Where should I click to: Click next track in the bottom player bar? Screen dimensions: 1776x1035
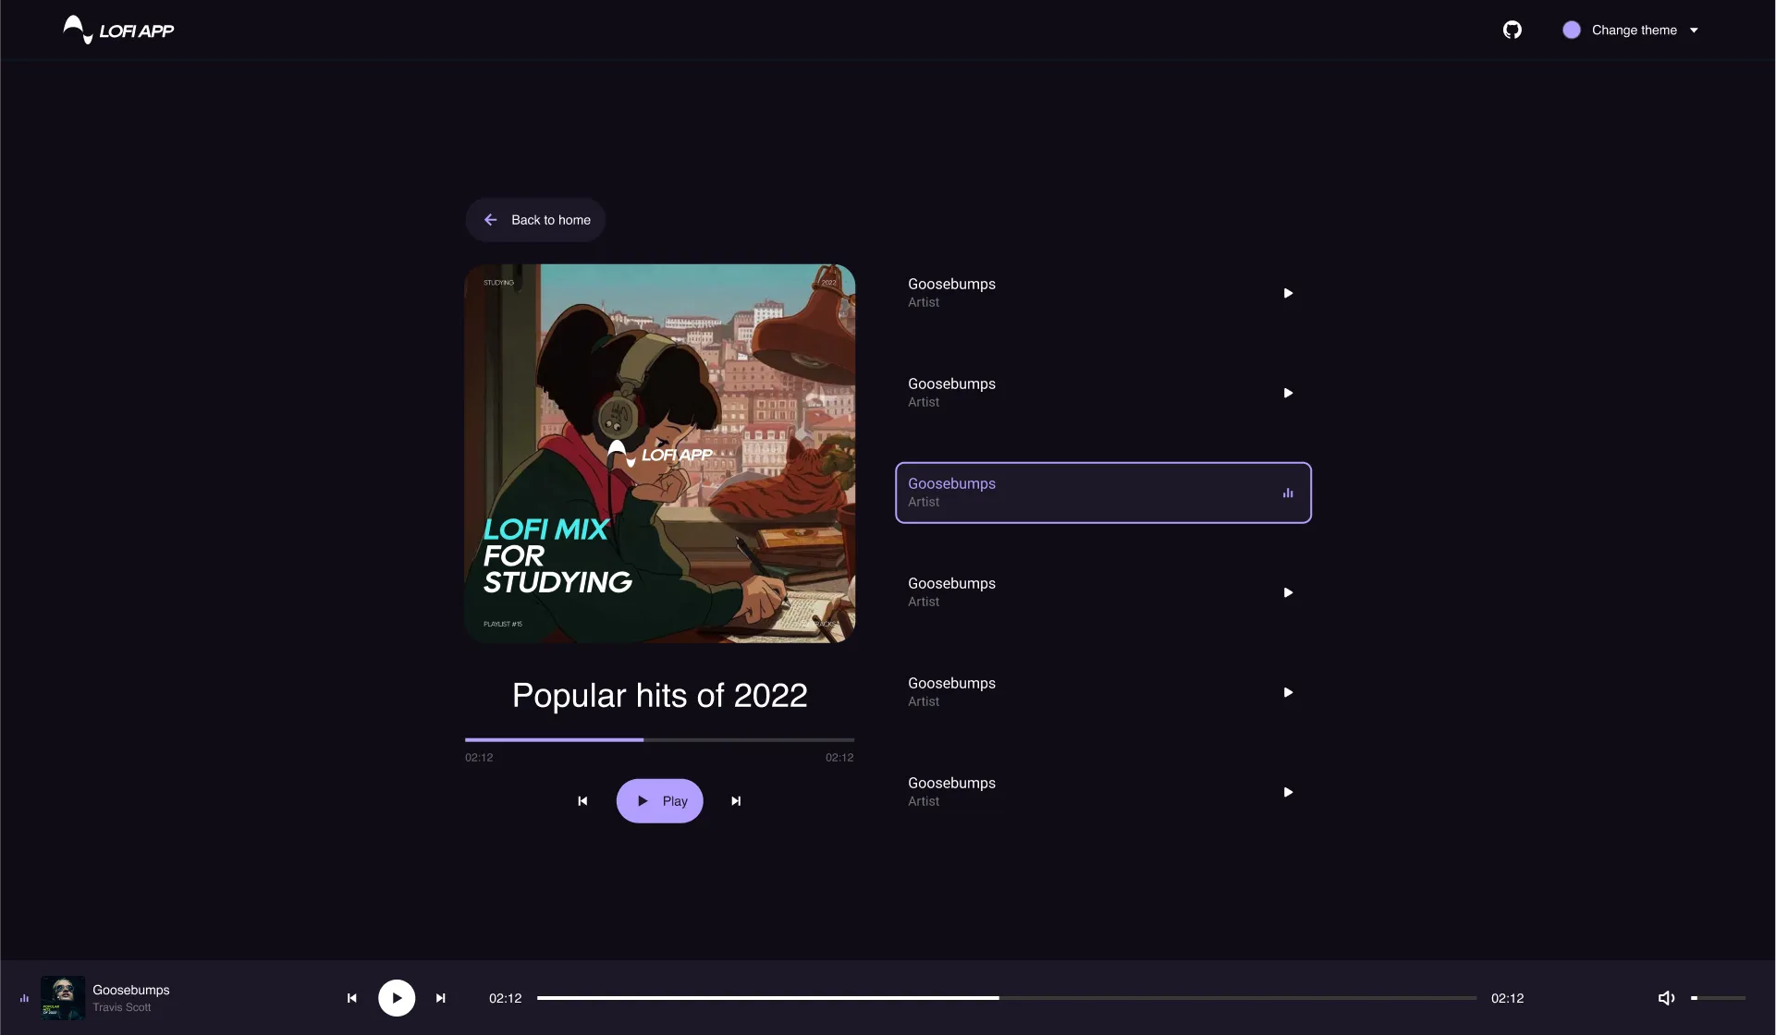pos(441,997)
